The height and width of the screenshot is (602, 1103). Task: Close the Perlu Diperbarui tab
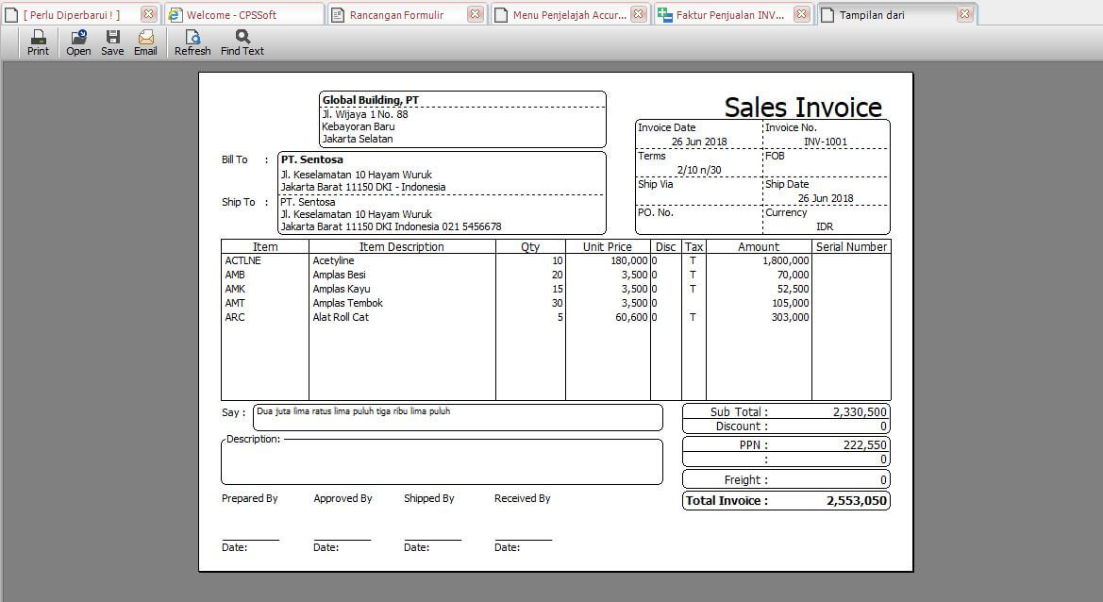[x=148, y=14]
